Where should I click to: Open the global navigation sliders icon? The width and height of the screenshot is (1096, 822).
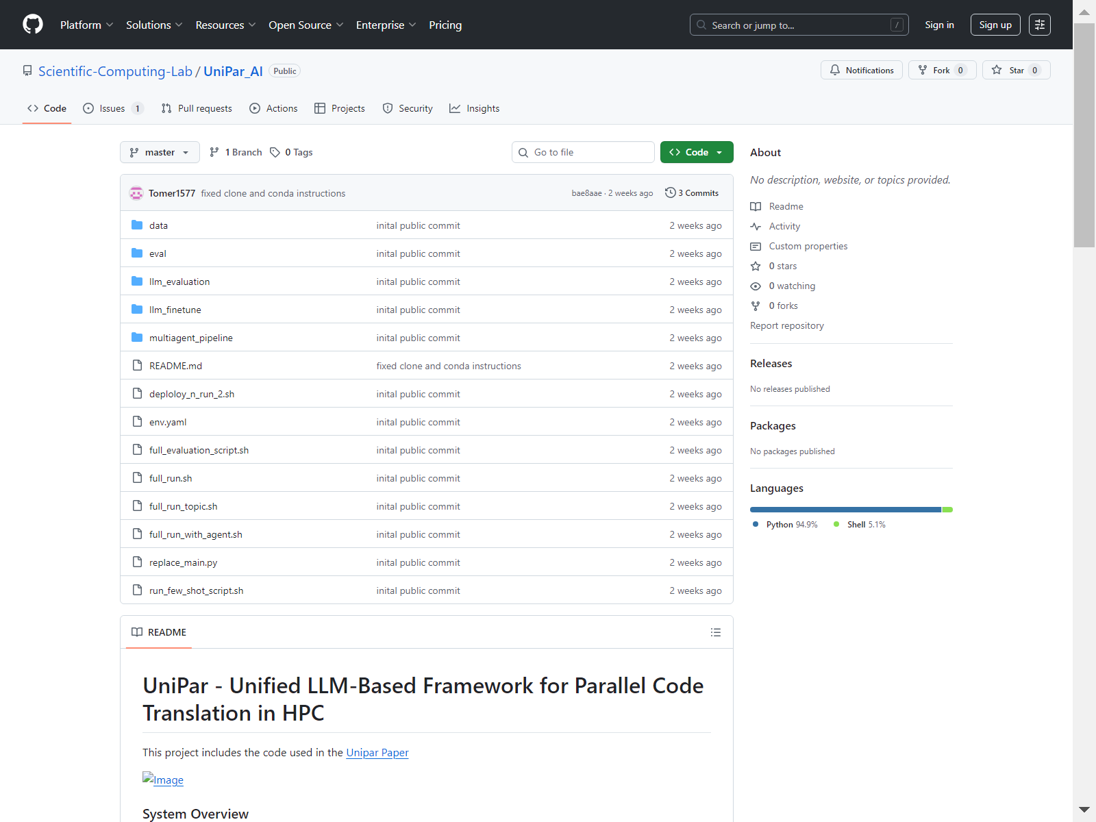pos(1040,25)
